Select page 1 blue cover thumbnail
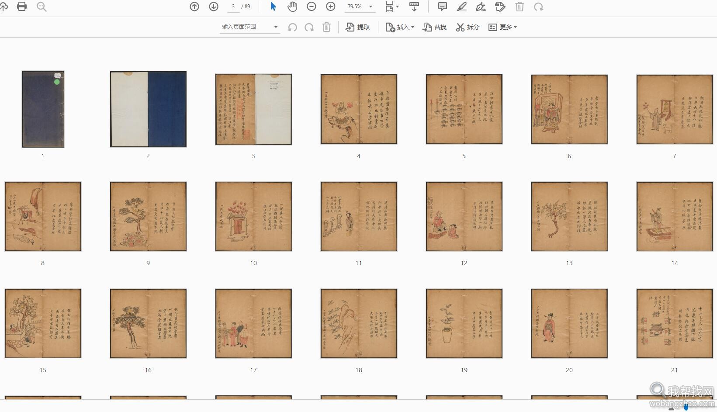Image resolution: width=717 pixels, height=412 pixels. click(x=43, y=109)
